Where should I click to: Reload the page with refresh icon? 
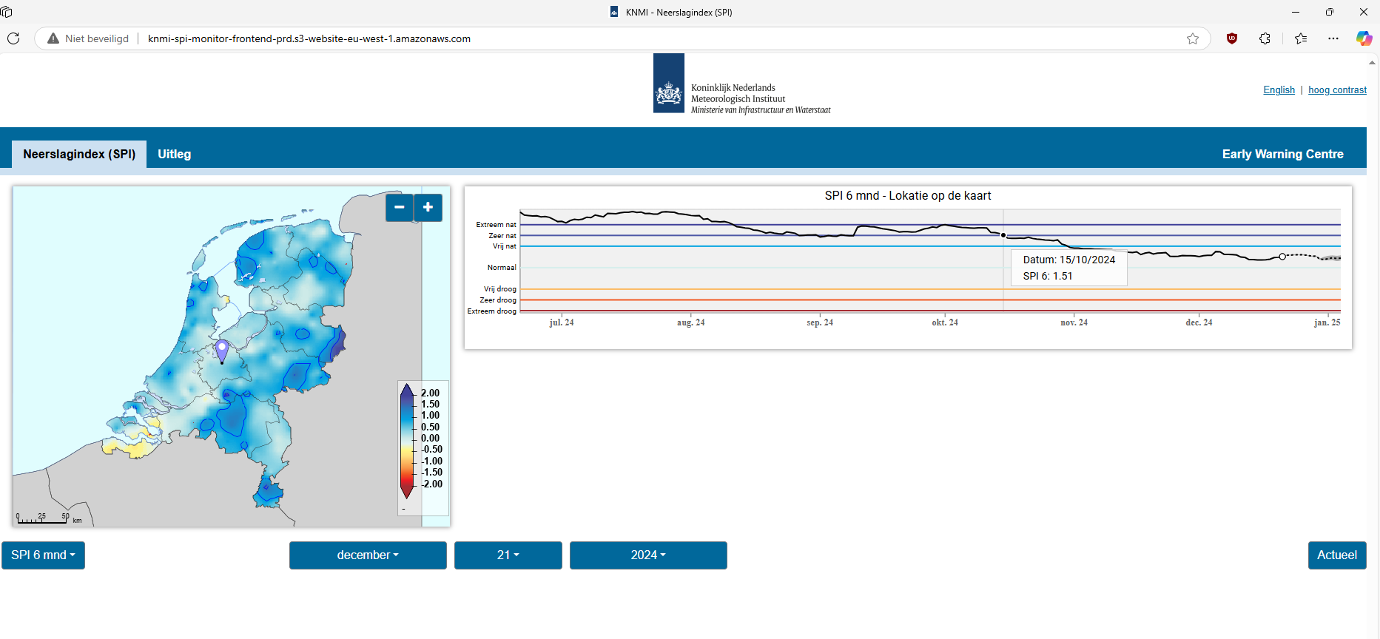tap(13, 38)
